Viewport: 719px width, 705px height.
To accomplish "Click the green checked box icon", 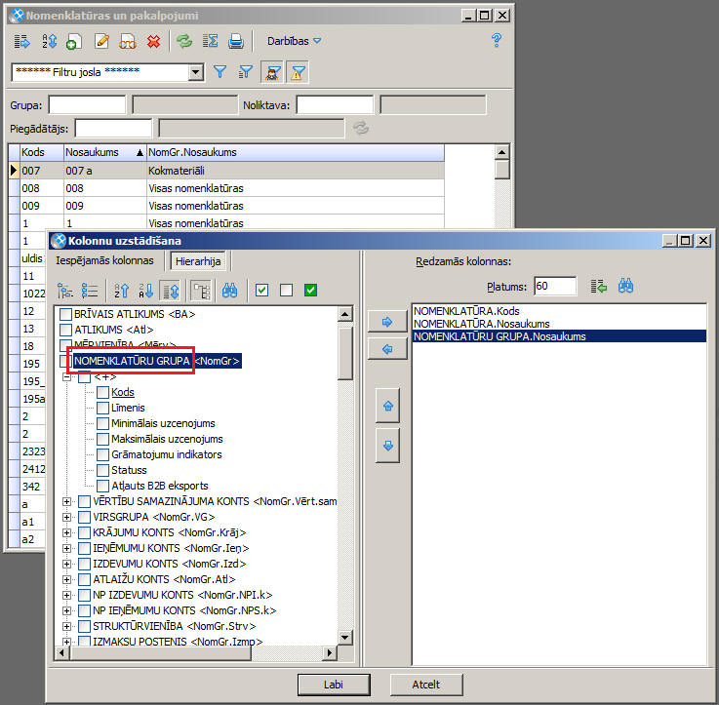I will [311, 291].
